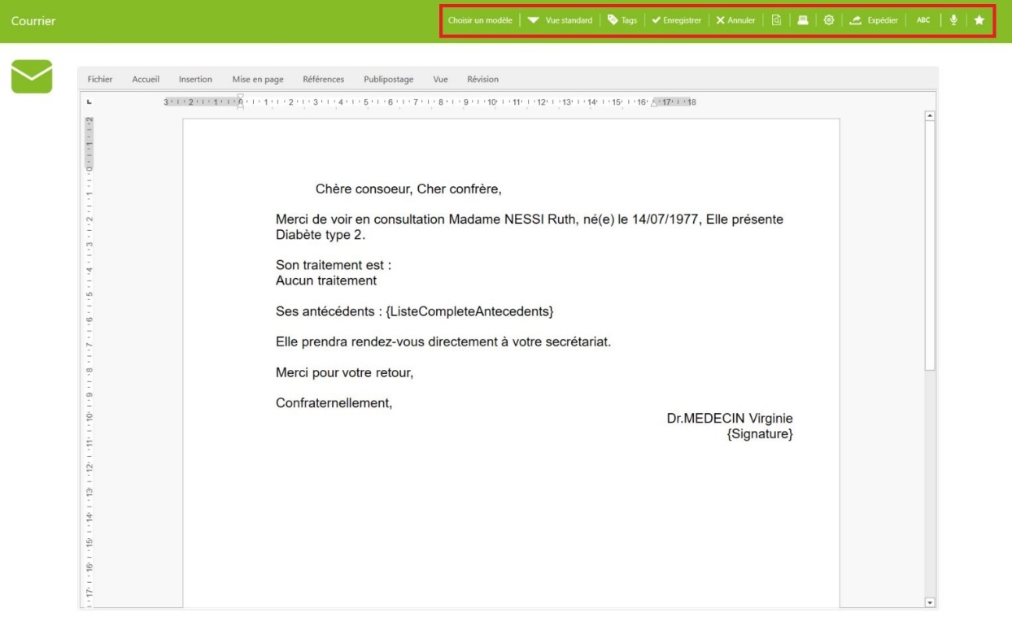Switch to the Insertion tab
Screen dimensions: 1012x626
pos(195,79)
